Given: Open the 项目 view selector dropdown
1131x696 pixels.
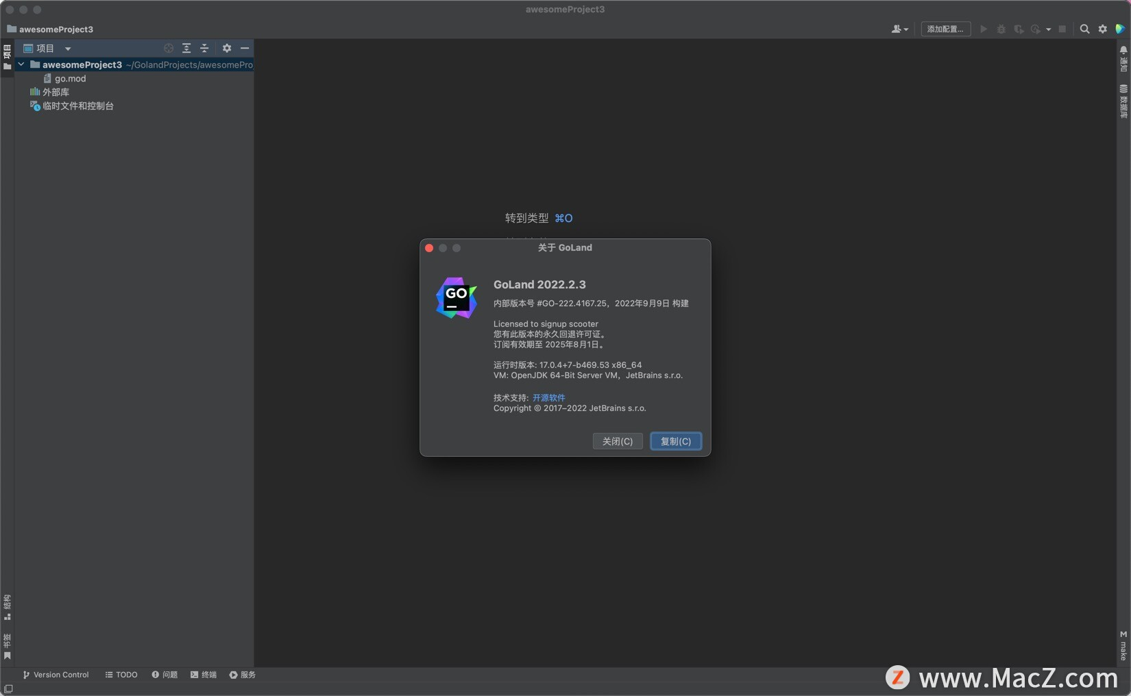Looking at the screenshot, I should tap(47, 48).
